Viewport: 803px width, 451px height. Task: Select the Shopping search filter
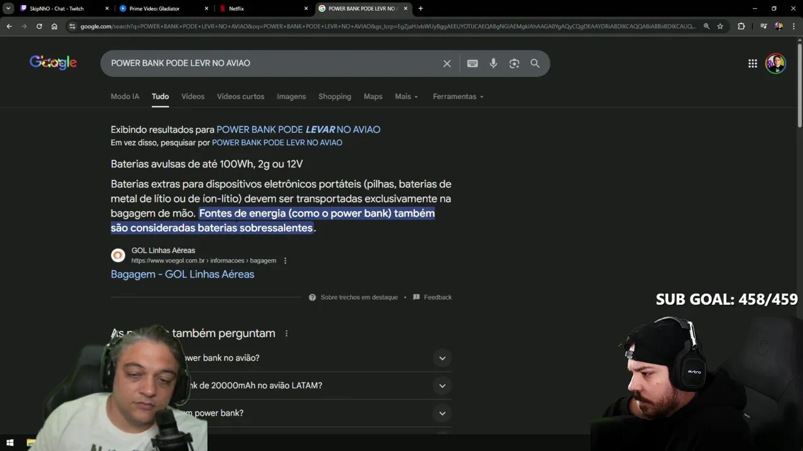334,96
